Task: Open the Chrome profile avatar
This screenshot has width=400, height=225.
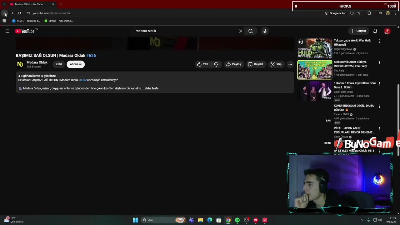Action: pyautogui.click(x=388, y=13)
